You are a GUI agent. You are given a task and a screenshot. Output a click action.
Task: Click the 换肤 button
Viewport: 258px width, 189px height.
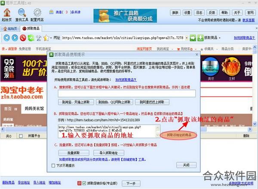[175, 12]
